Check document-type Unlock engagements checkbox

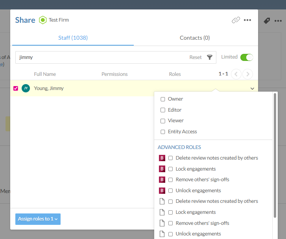(x=170, y=234)
